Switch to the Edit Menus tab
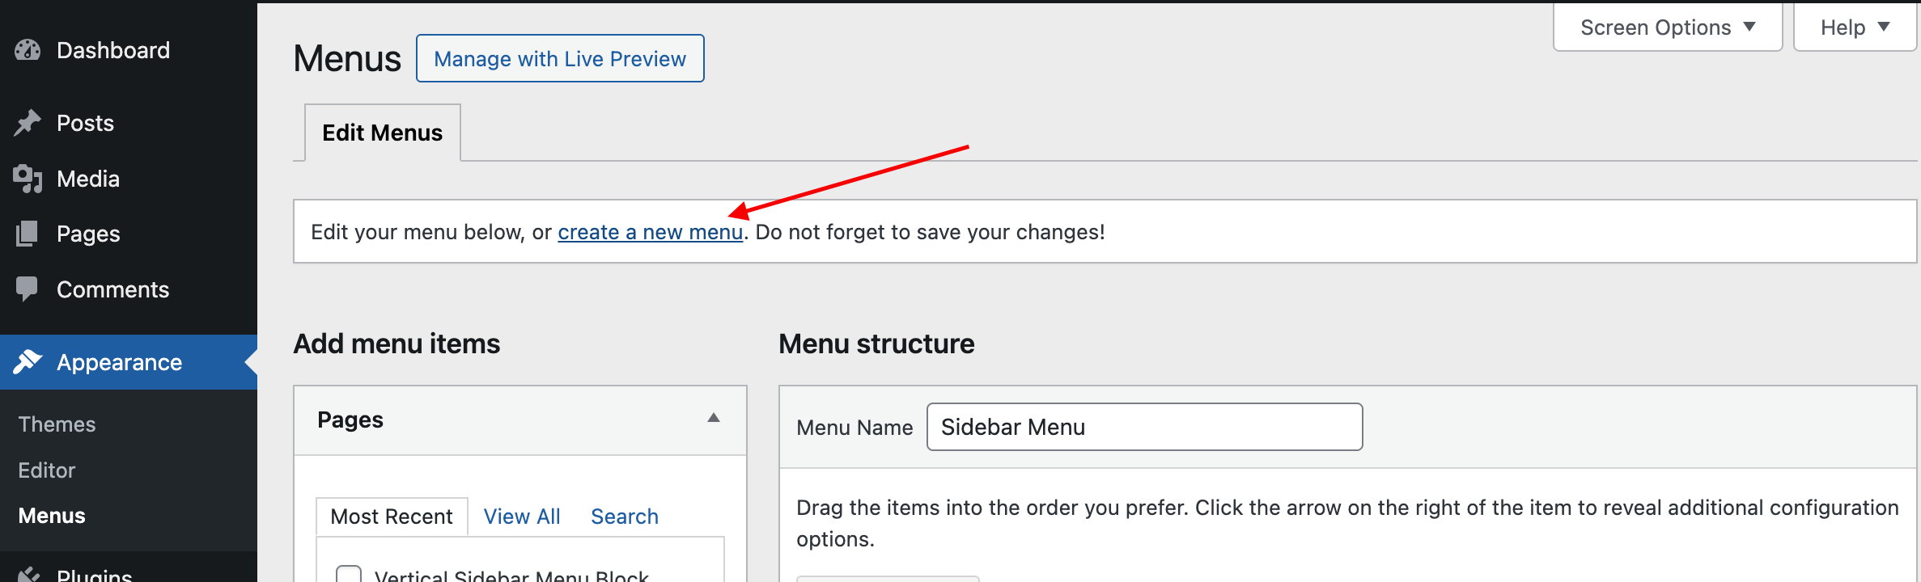1921x582 pixels. [382, 133]
